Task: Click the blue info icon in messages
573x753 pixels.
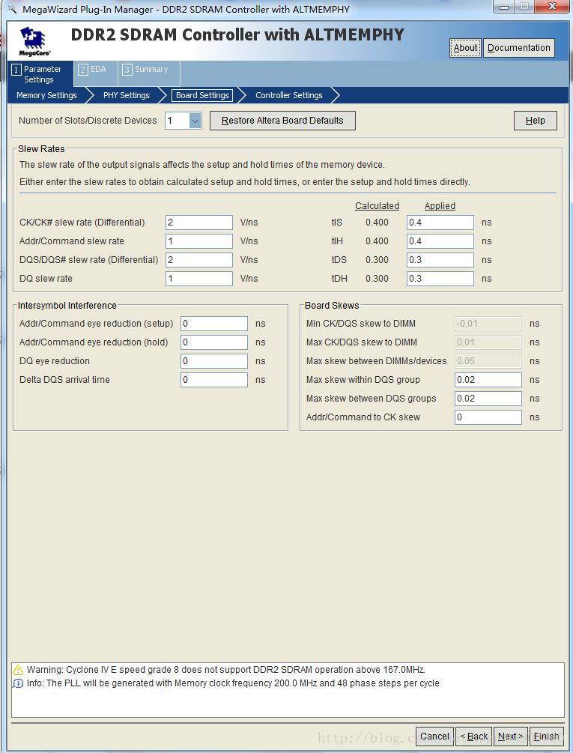Action: click(x=18, y=683)
